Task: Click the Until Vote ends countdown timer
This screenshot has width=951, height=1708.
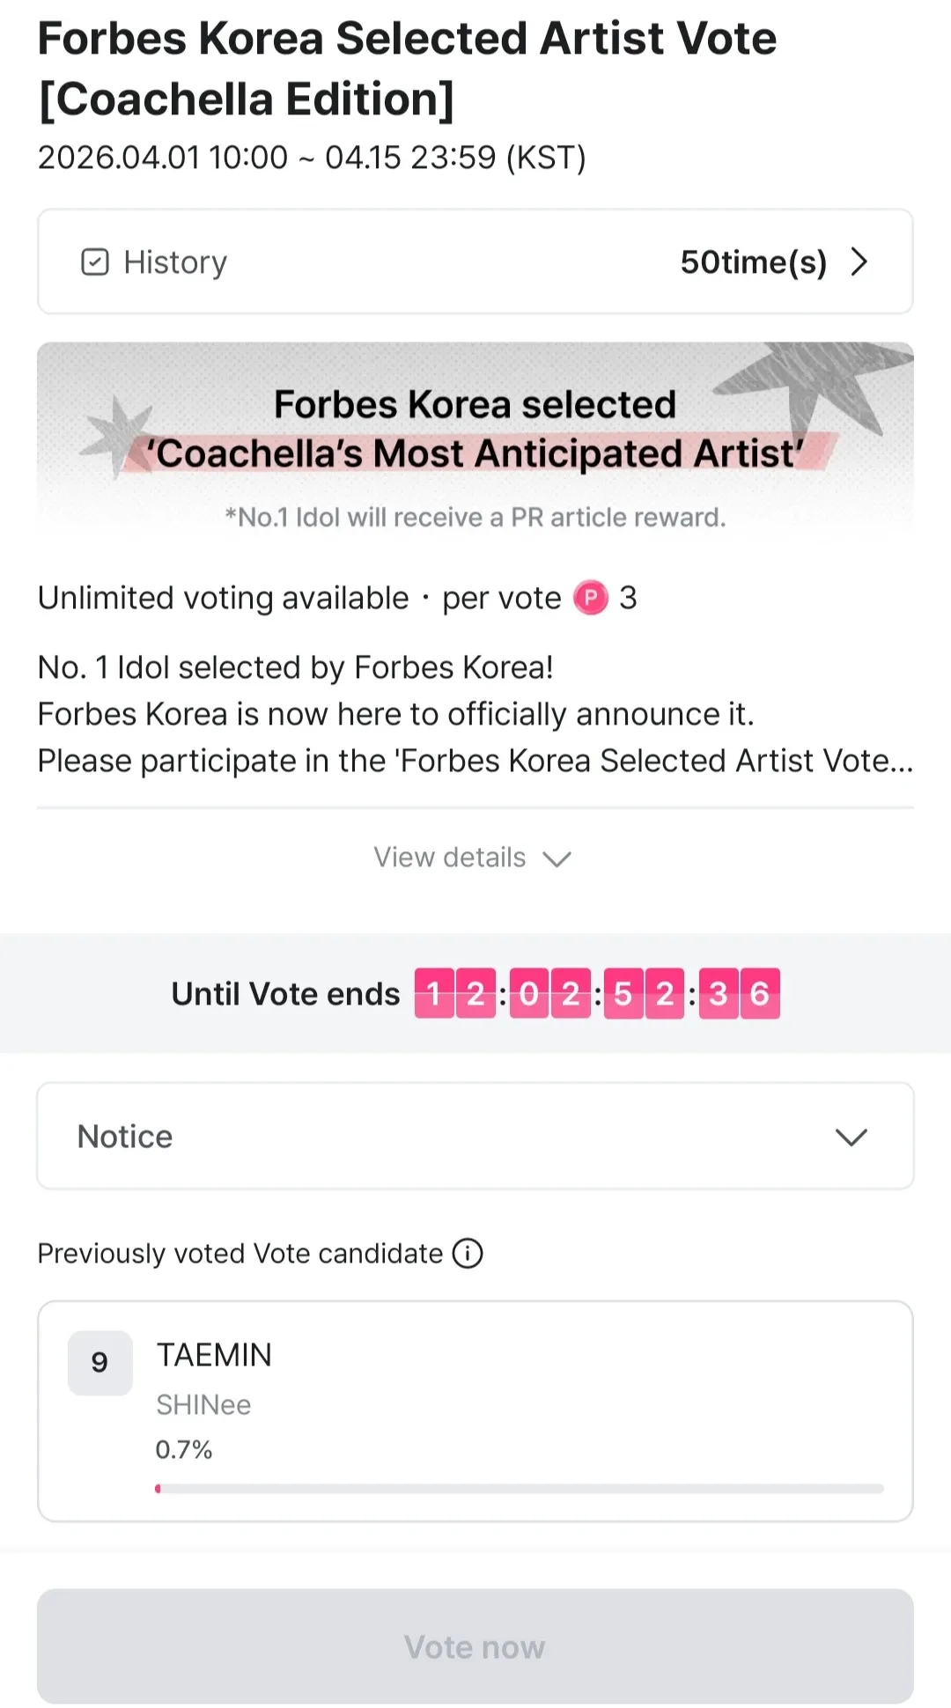Action: (597, 994)
